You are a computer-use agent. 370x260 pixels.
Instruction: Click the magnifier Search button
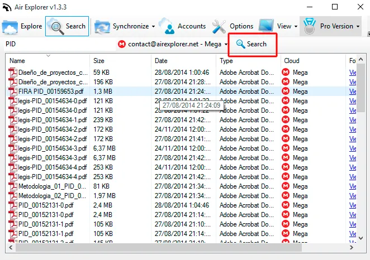[252, 44]
